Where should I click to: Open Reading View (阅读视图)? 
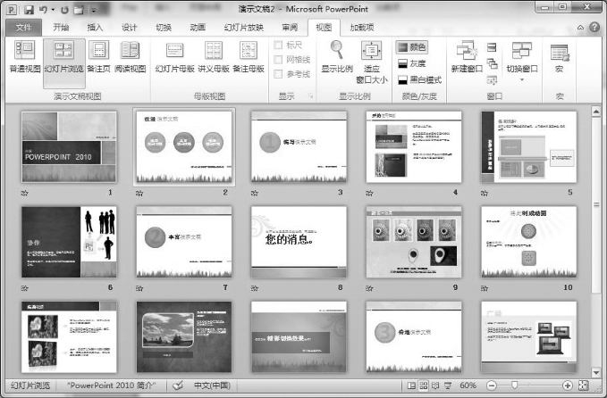click(x=131, y=56)
